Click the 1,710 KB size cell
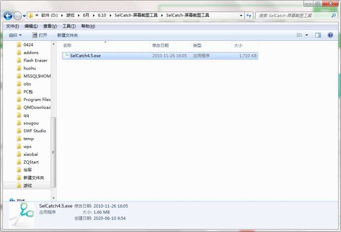Screen dimensions: 341x232 click(x=247, y=56)
